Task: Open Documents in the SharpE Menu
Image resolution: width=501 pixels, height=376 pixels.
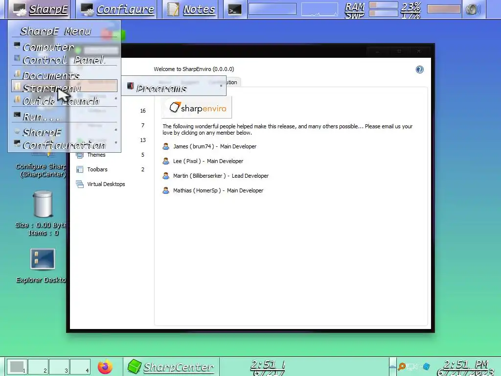Action: coord(65,75)
